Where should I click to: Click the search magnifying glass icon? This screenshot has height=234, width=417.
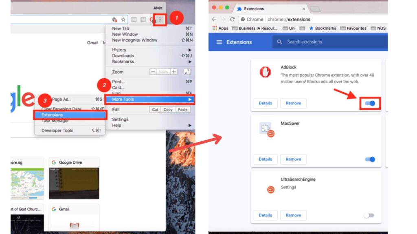(x=279, y=41)
